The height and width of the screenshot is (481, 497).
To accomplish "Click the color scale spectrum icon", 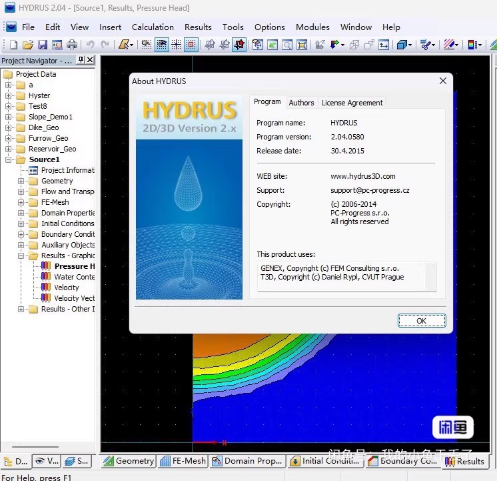I will coord(472,45).
